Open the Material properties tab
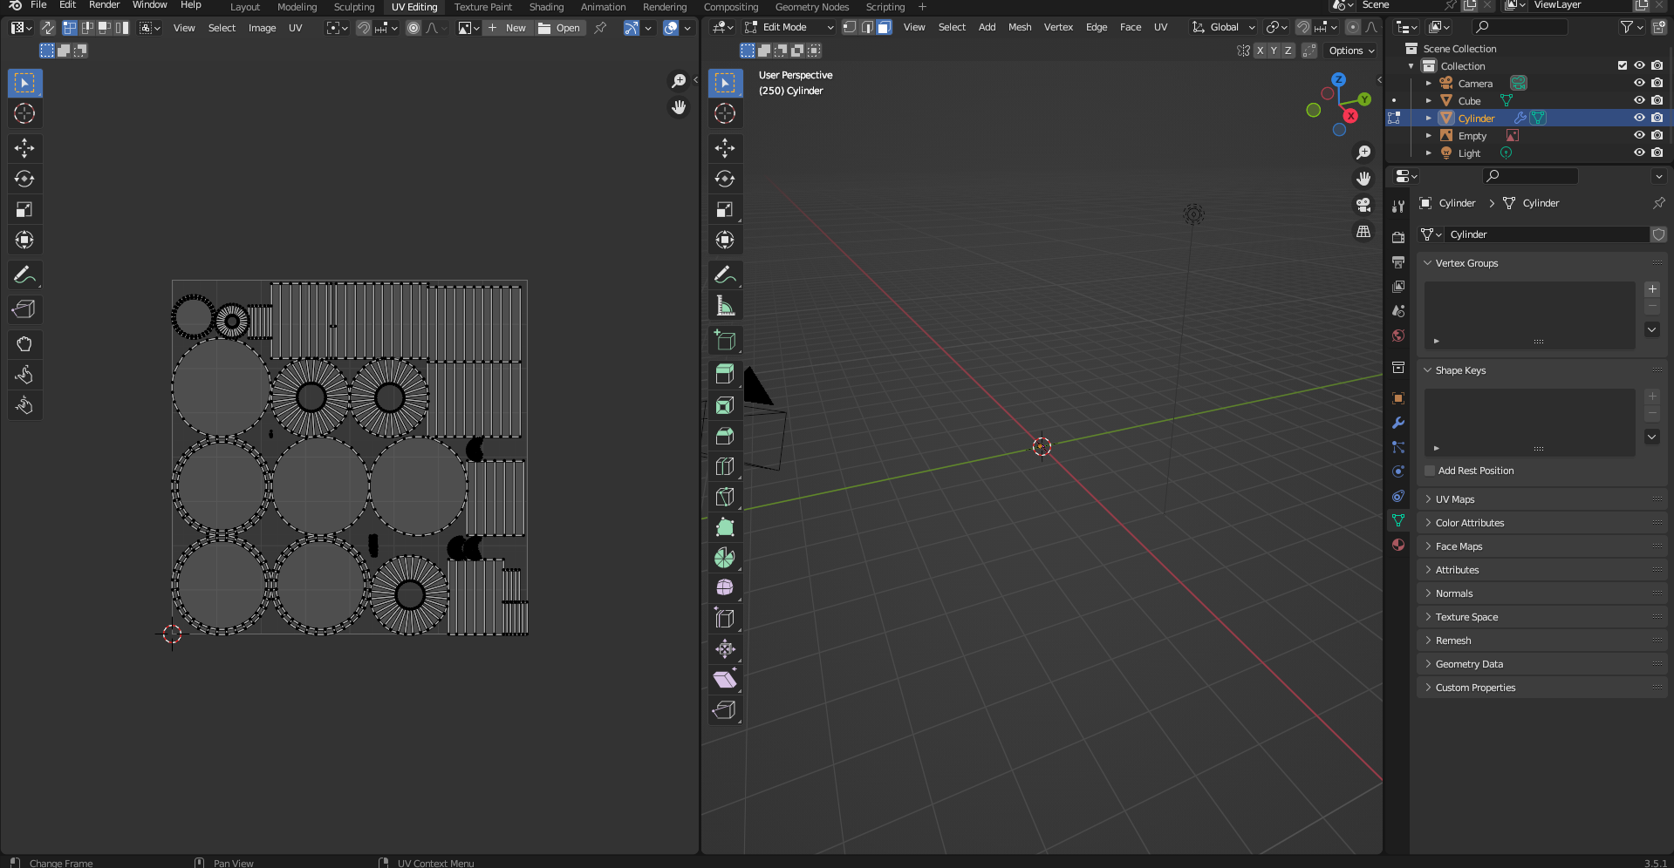The image size is (1674, 868). 1398,545
